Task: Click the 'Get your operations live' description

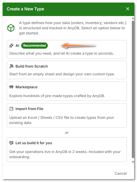Action: (65, 154)
